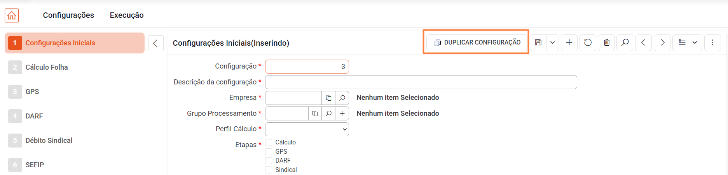728x175 pixels.
Task: Add a new record with the plus icon
Action: [569, 43]
